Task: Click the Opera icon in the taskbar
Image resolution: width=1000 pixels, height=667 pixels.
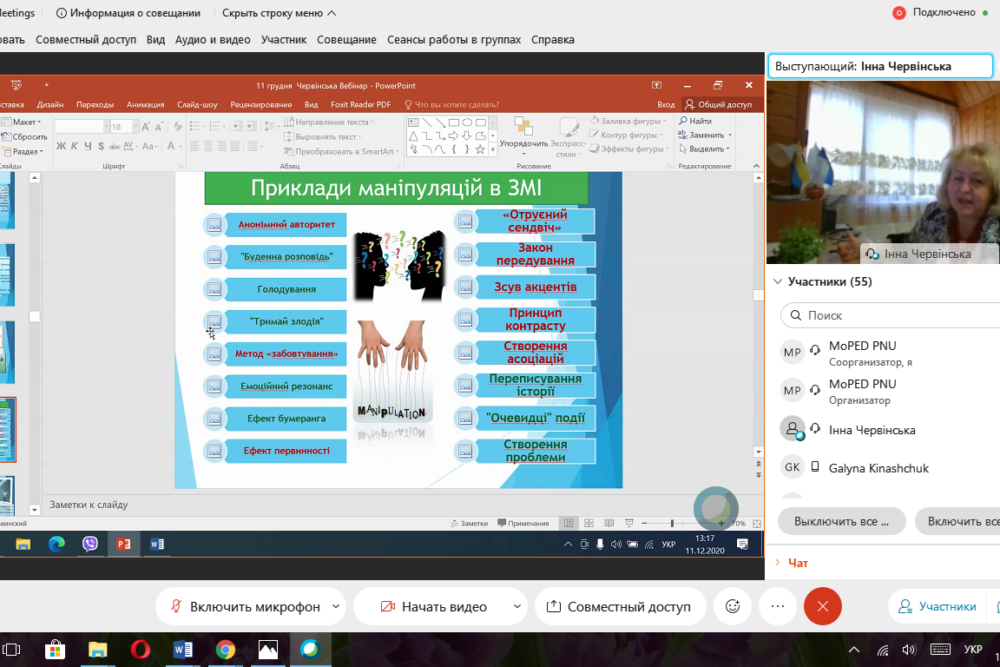Action: coord(140,650)
